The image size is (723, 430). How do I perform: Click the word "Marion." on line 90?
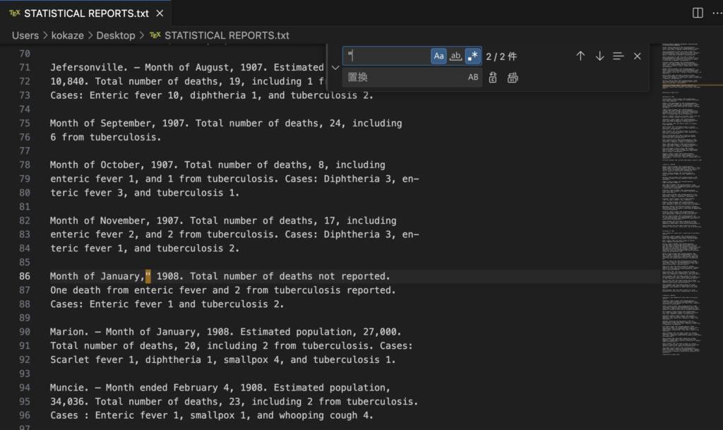click(70, 332)
